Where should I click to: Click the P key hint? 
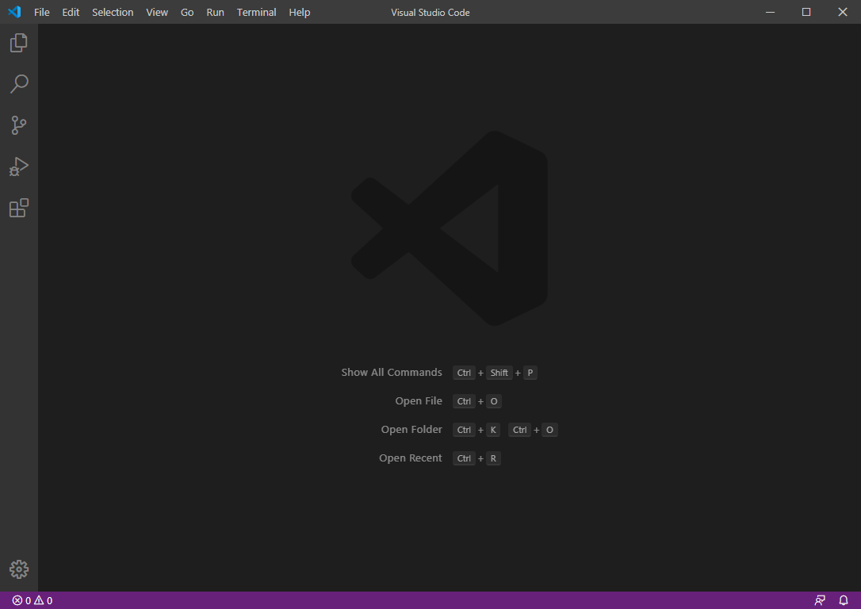[530, 373]
